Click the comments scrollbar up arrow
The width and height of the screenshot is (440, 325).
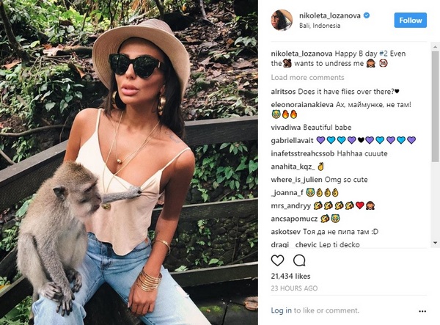pyautogui.click(x=435, y=47)
